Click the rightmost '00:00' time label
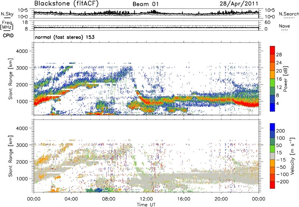The image size is (299, 207). 259,199
